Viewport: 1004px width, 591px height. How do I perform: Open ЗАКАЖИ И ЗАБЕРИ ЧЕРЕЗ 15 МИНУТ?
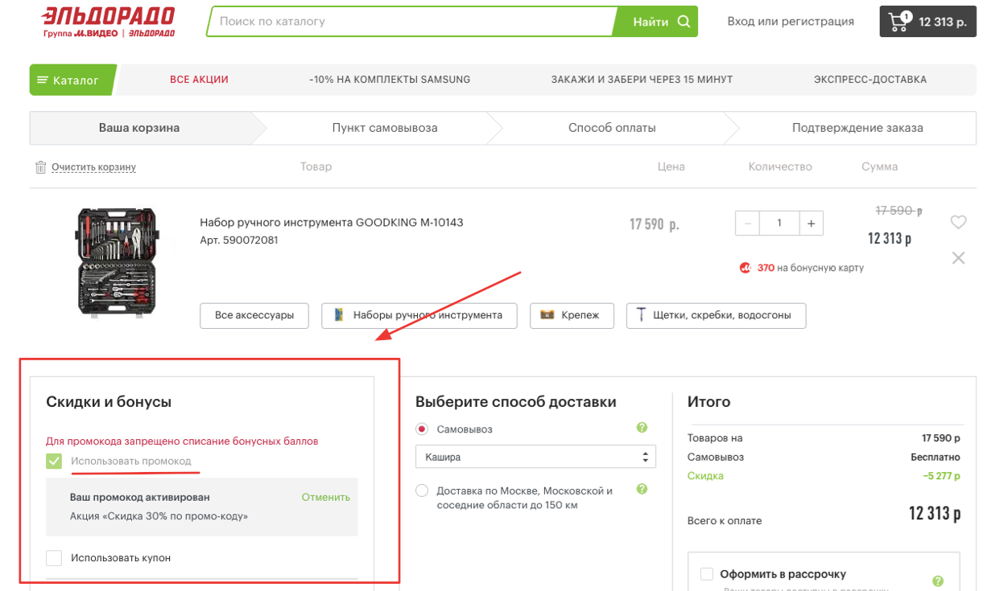[642, 80]
